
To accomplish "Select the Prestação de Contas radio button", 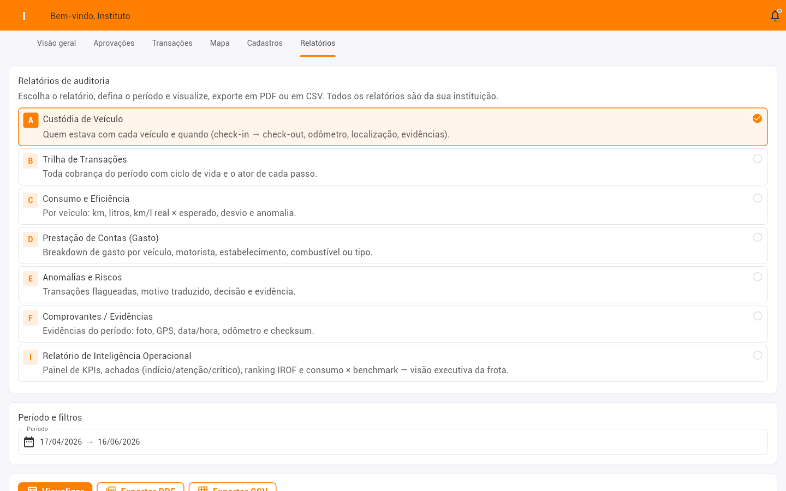I will pos(758,237).
